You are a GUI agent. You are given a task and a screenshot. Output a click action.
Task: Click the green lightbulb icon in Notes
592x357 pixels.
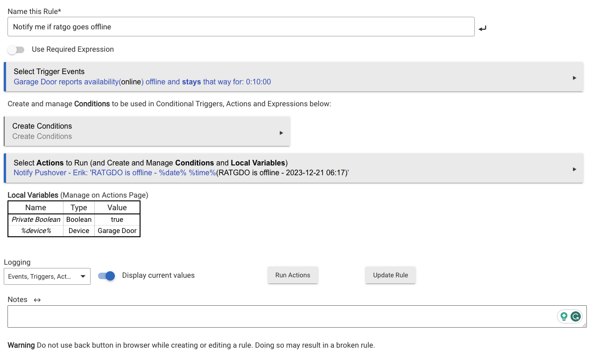click(x=564, y=316)
